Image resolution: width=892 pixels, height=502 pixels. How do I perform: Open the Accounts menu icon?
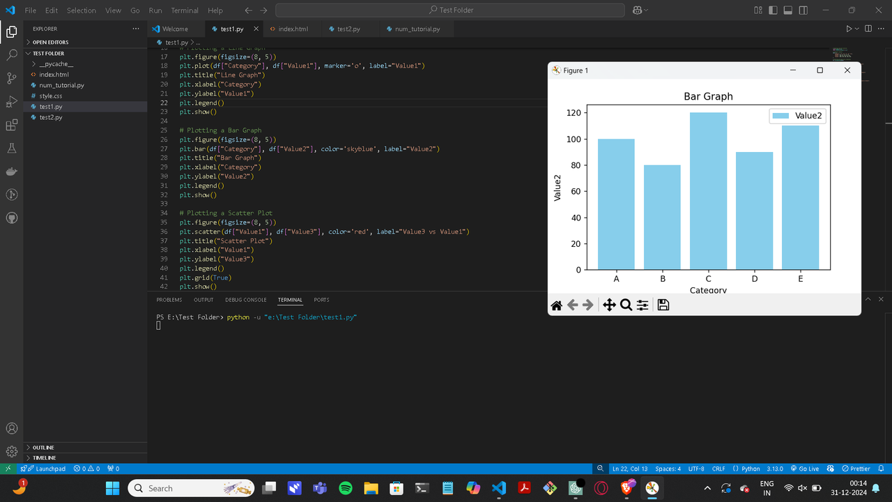click(x=11, y=428)
